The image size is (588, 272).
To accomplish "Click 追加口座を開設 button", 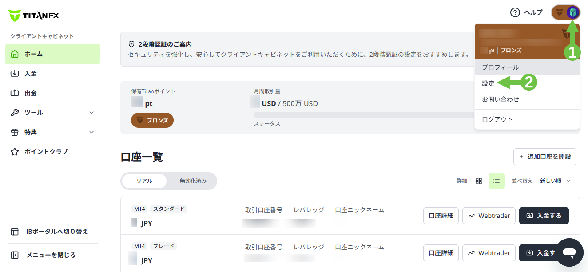I will [x=545, y=157].
